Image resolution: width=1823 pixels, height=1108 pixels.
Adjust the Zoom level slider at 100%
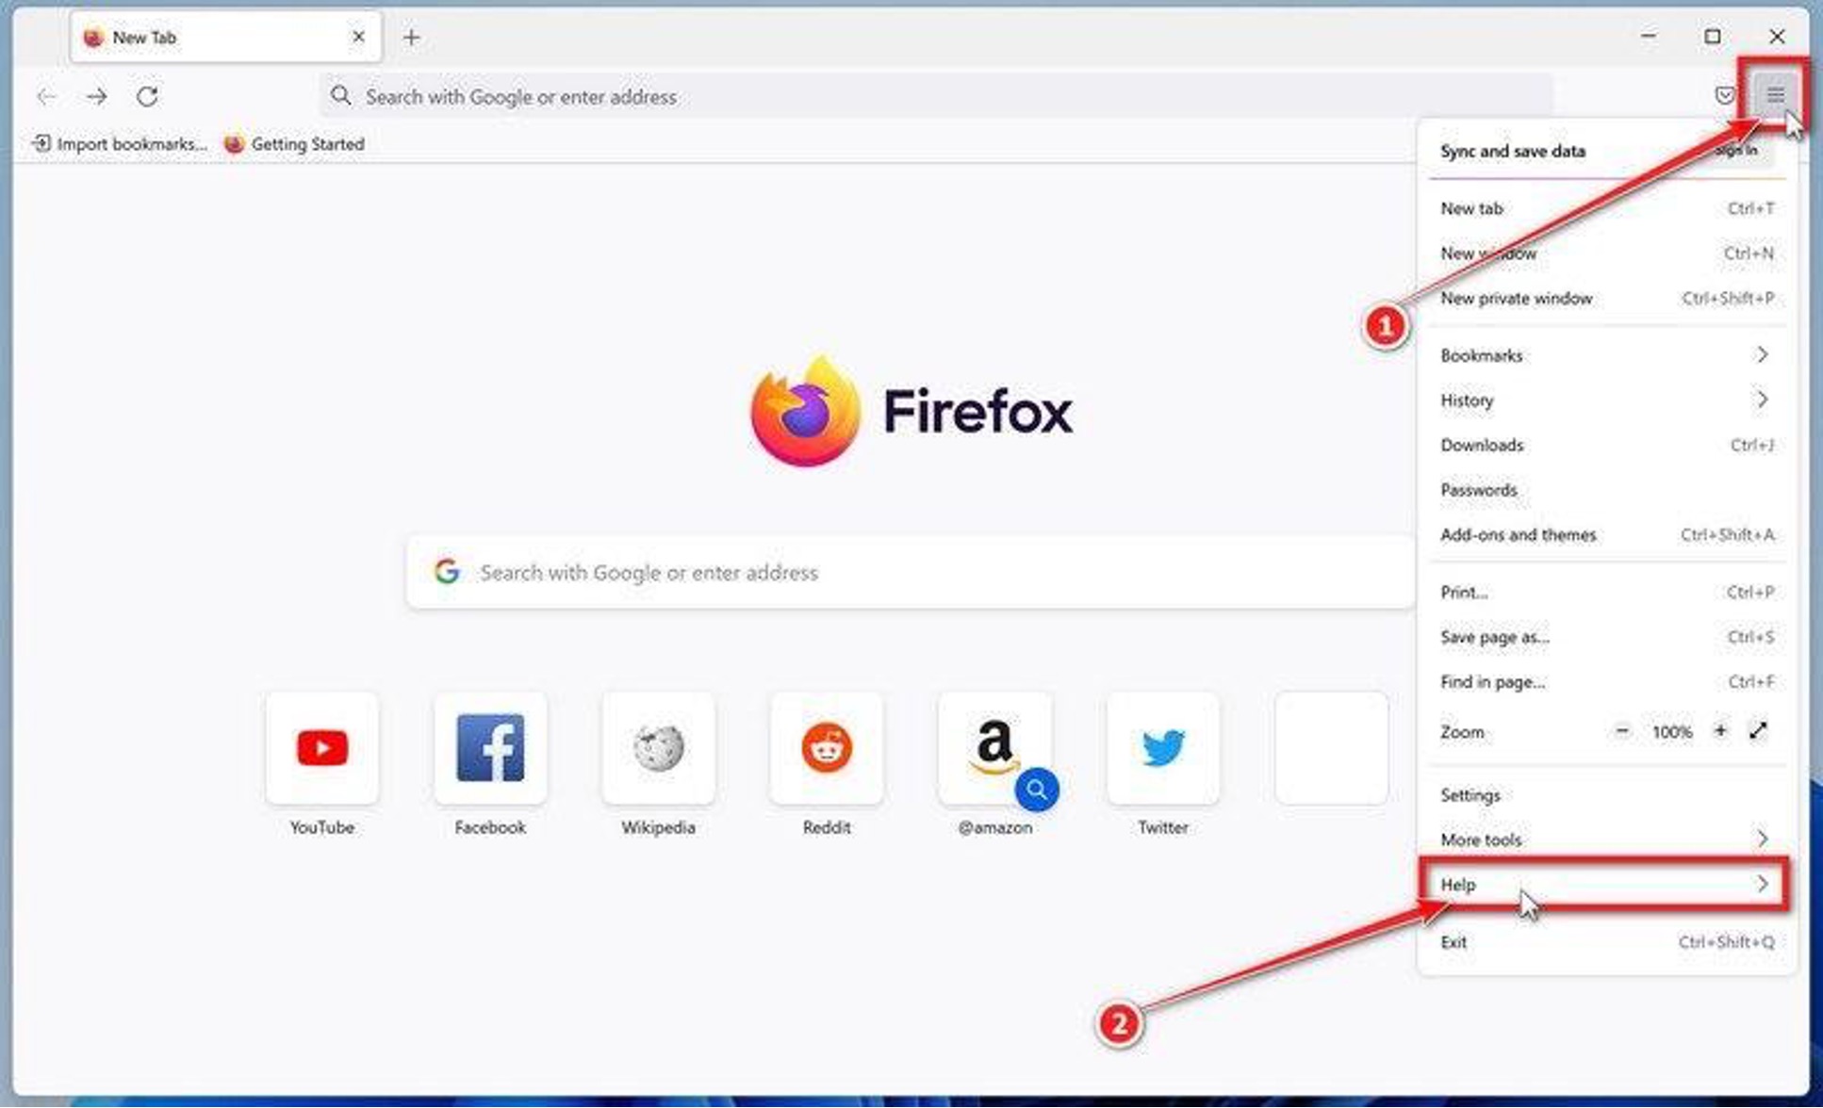(1672, 732)
